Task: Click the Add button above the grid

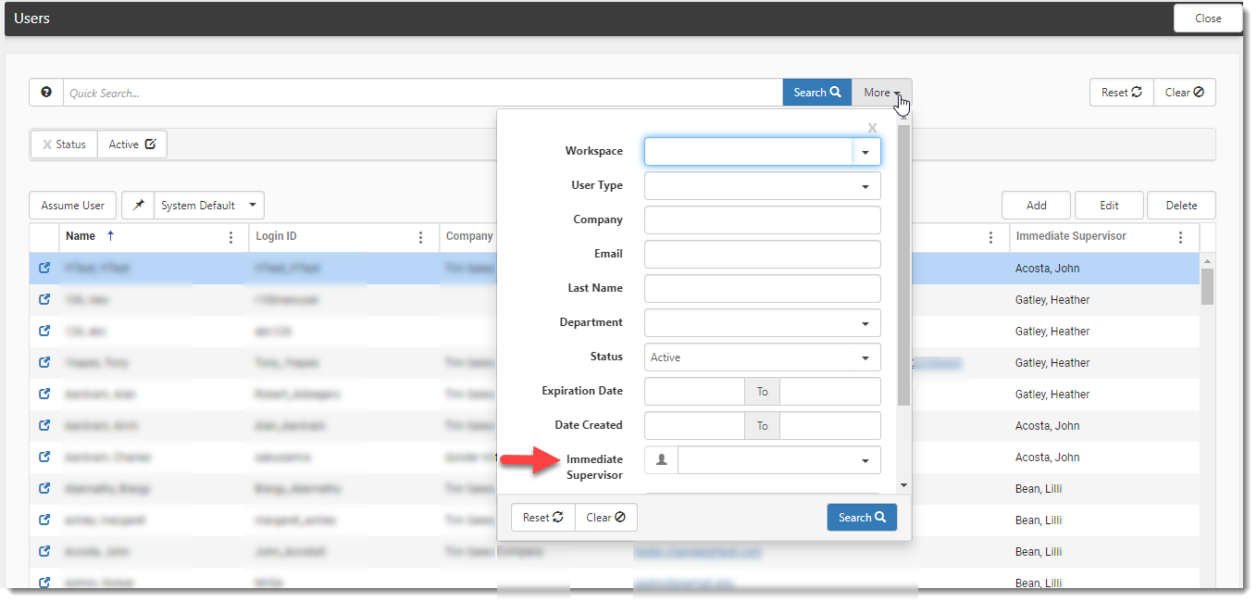Action: click(x=1036, y=206)
